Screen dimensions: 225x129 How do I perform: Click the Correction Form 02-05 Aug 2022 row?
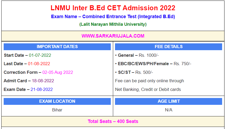tap(38, 72)
